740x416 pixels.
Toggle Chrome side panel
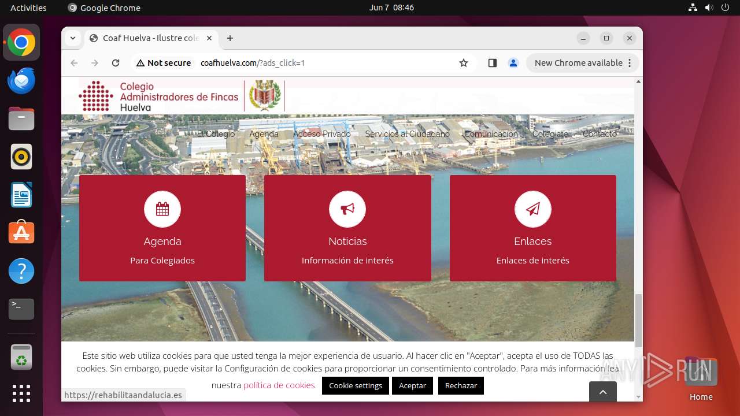point(493,63)
